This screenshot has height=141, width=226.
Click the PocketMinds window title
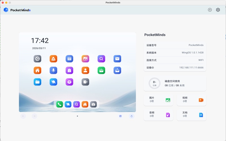click(113, 3)
